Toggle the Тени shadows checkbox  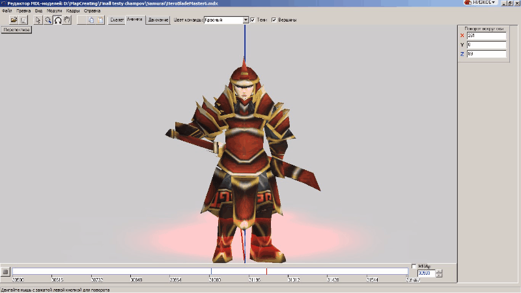[253, 20]
